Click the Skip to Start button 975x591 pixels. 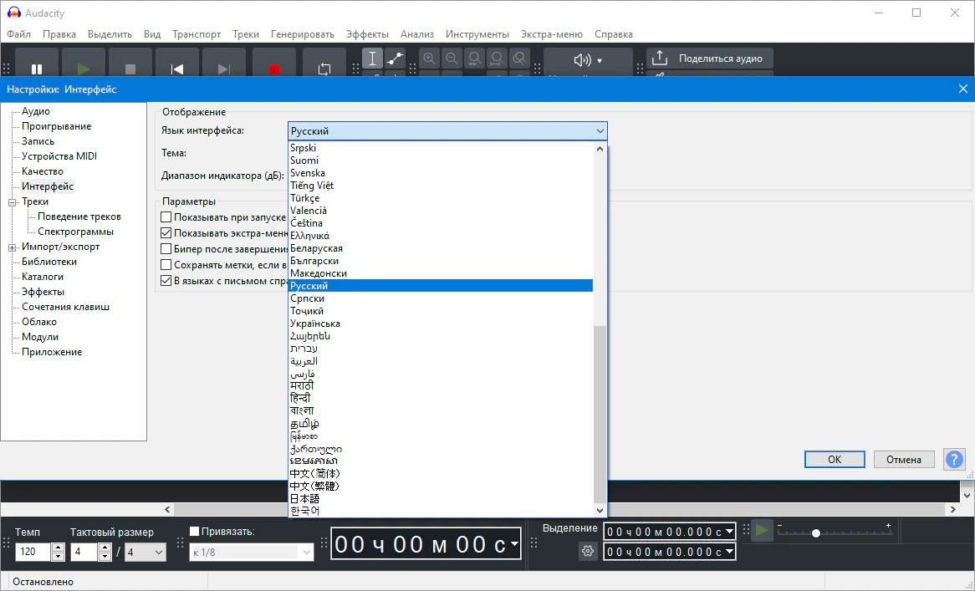tap(177, 69)
